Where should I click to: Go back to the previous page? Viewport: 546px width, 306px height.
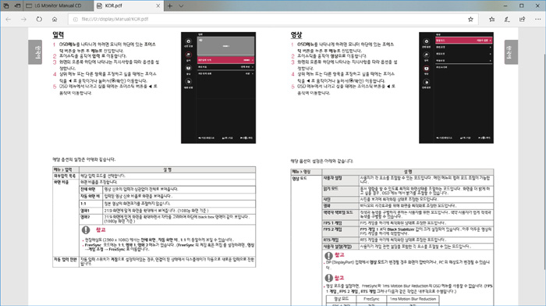(x=9, y=20)
